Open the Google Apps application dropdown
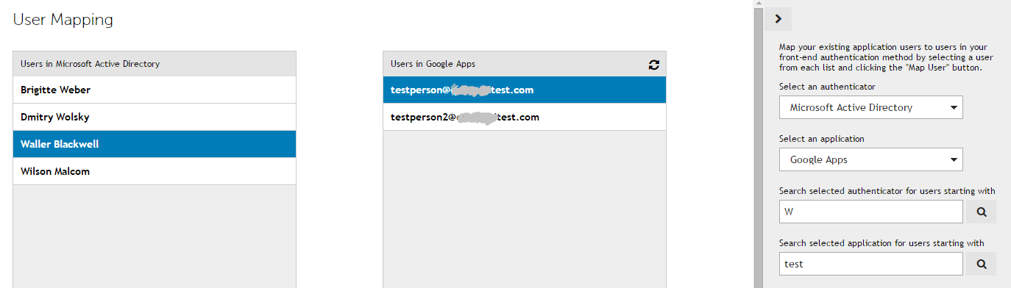1011x288 pixels. (871, 159)
